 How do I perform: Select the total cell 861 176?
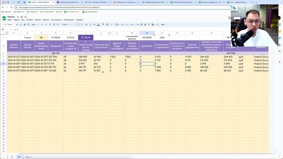pyautogui.click(x=56, y=53)
